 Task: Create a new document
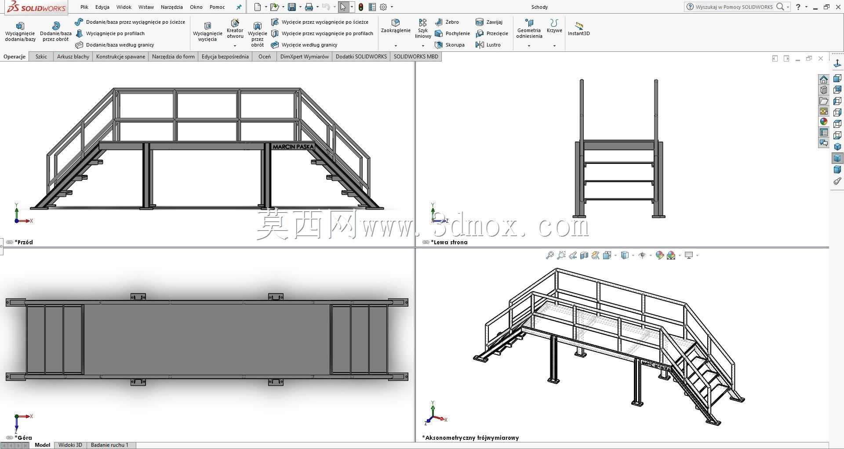[x=258, y=7]
